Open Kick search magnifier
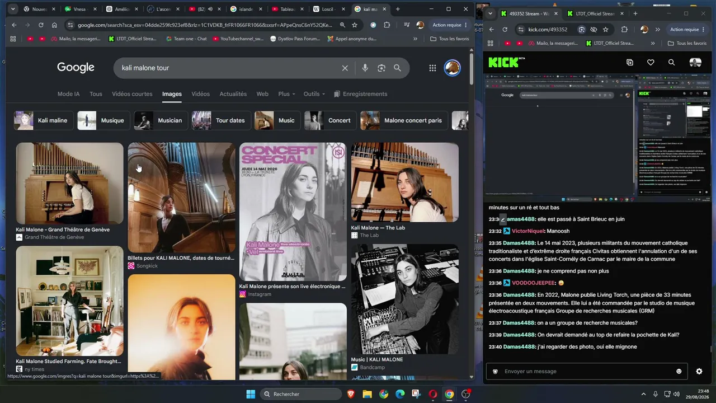This screenshot has height=403, width=716. click(671, 63)
